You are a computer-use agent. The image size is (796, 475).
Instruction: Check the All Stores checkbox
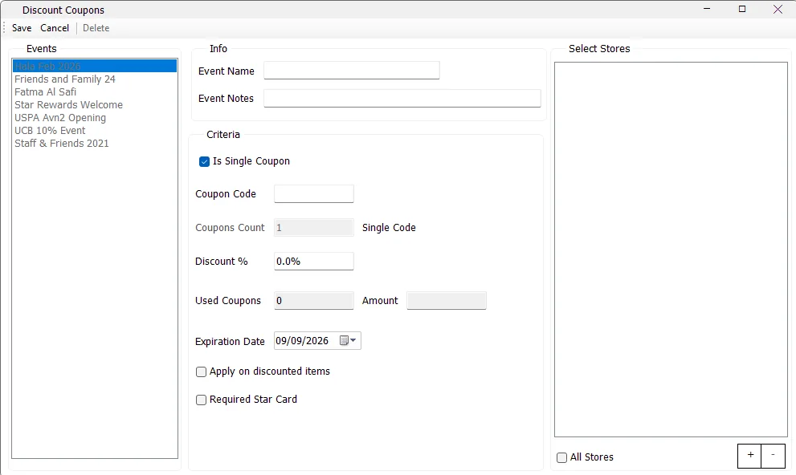pos(561,458)
